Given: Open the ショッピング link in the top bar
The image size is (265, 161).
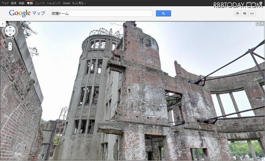Looking at the screenshot, I should tap(53, 3).
